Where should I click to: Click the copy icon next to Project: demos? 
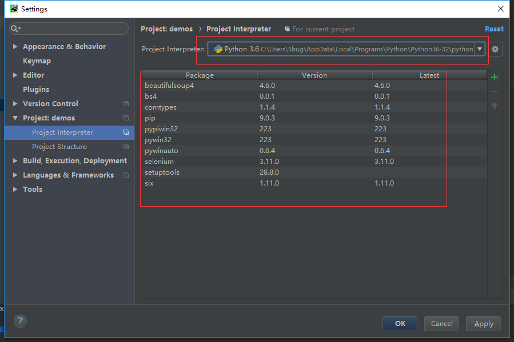coord(126,118)
